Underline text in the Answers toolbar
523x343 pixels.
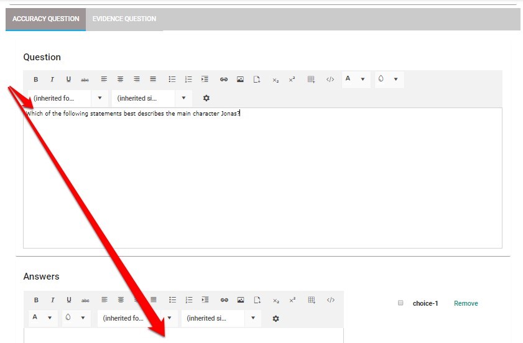[x=69, y=300]
